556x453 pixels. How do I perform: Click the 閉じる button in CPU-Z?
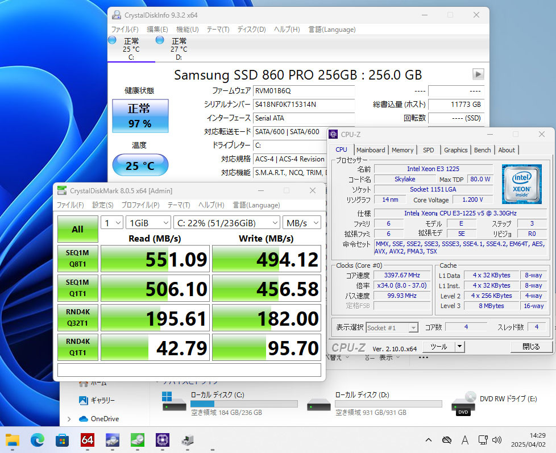(x=531, y=347)
